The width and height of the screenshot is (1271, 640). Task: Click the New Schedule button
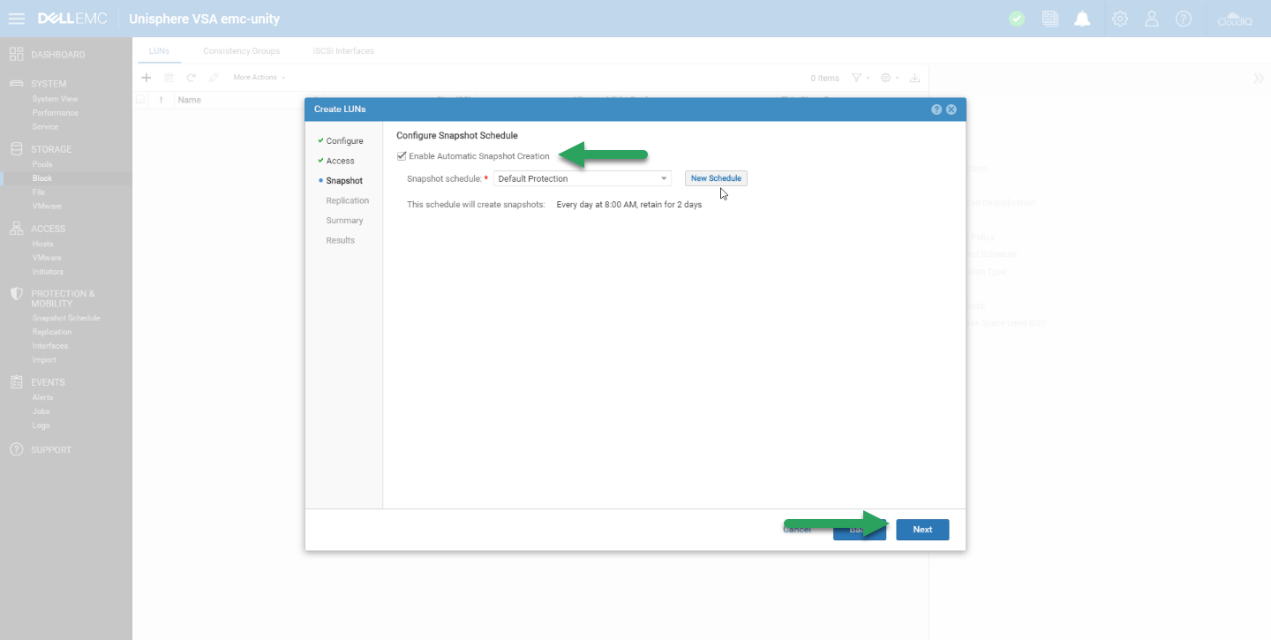pyautogui.click(x=716, y=178)
